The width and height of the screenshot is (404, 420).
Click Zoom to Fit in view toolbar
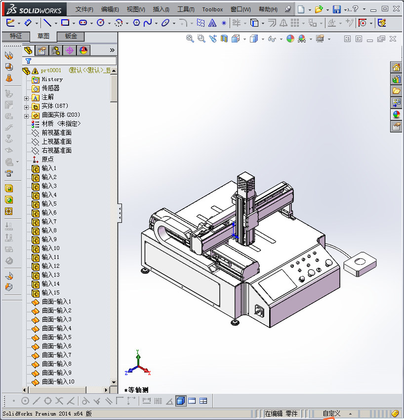[190, 39]
